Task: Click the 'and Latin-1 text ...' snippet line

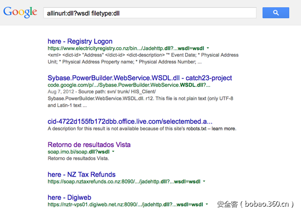Action: [67, 105]
